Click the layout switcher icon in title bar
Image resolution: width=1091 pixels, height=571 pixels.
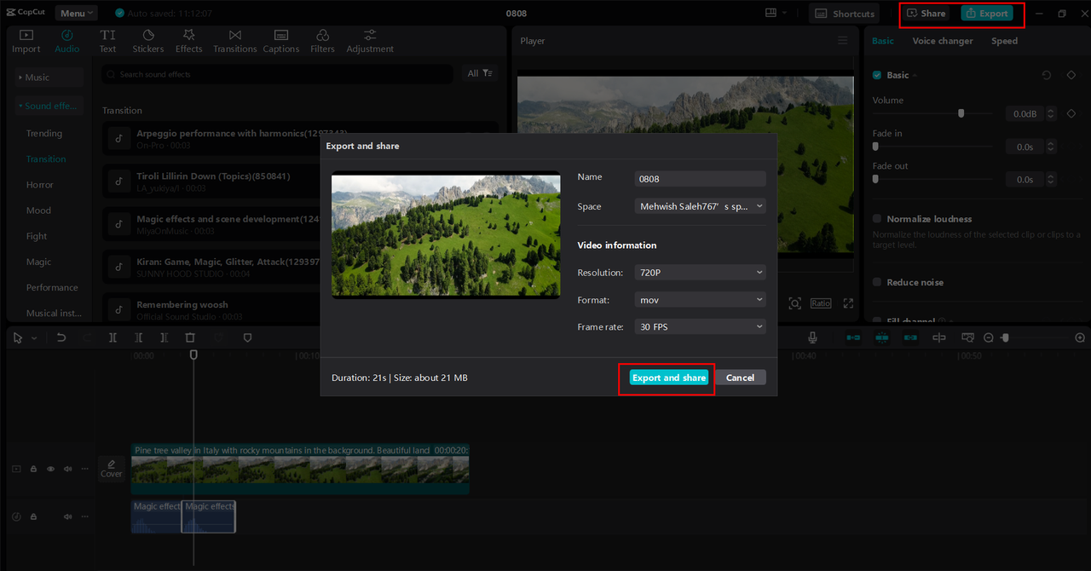click(x=771, y=13)
